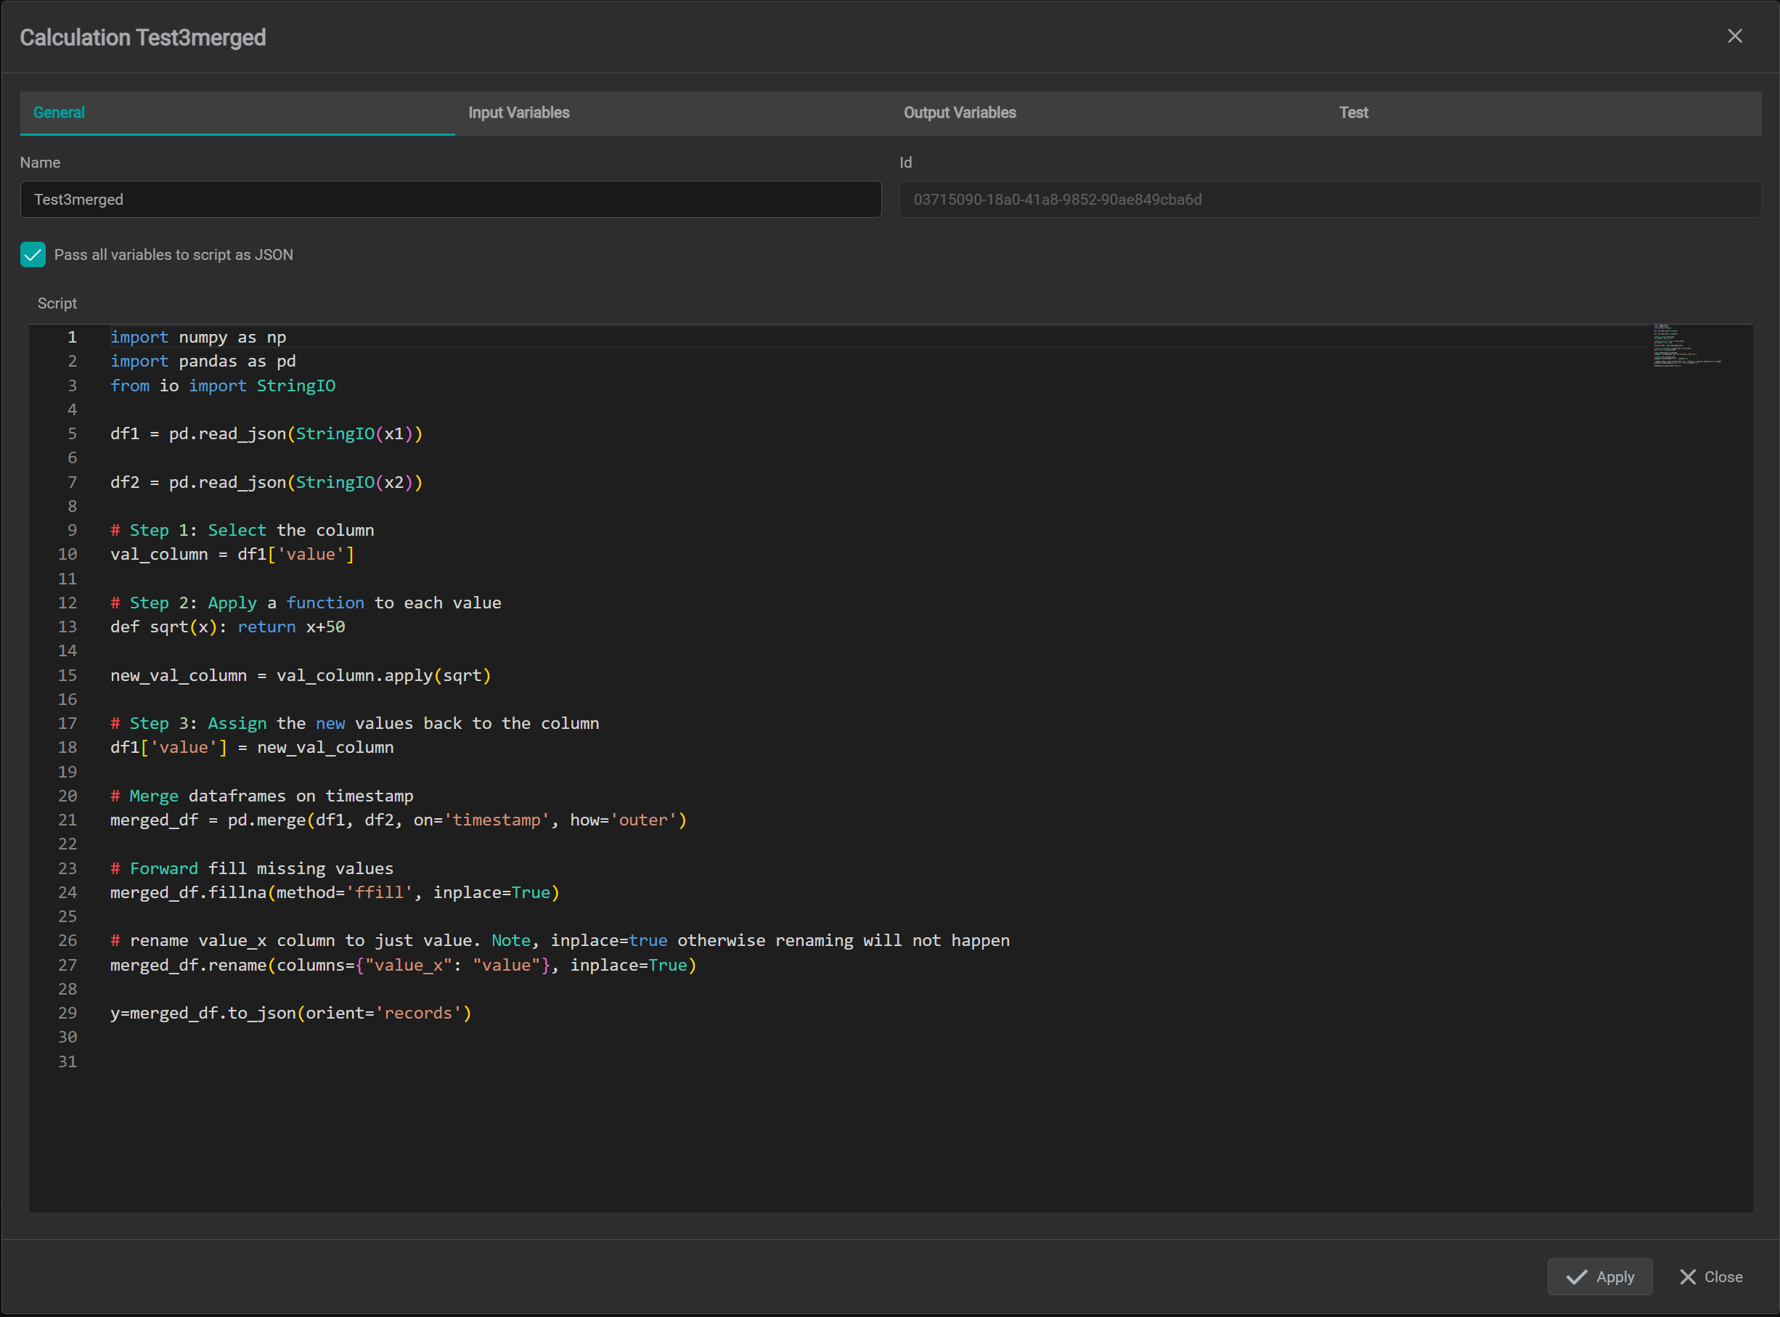Viewport: 1780px width, 1317px height.
Task: Click line number 14 in the editor gutter
Action: (x=68, y=651)
